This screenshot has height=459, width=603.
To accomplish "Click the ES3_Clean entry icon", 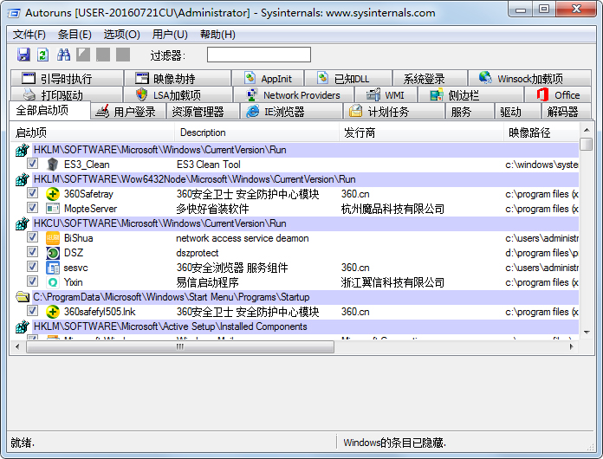I will click(x=52, y=165).
